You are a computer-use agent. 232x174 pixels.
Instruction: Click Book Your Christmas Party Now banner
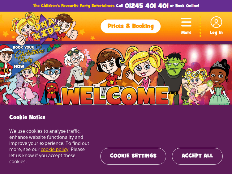(22, 59)
